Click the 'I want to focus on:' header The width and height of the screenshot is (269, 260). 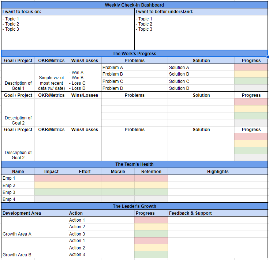point(68,12)
